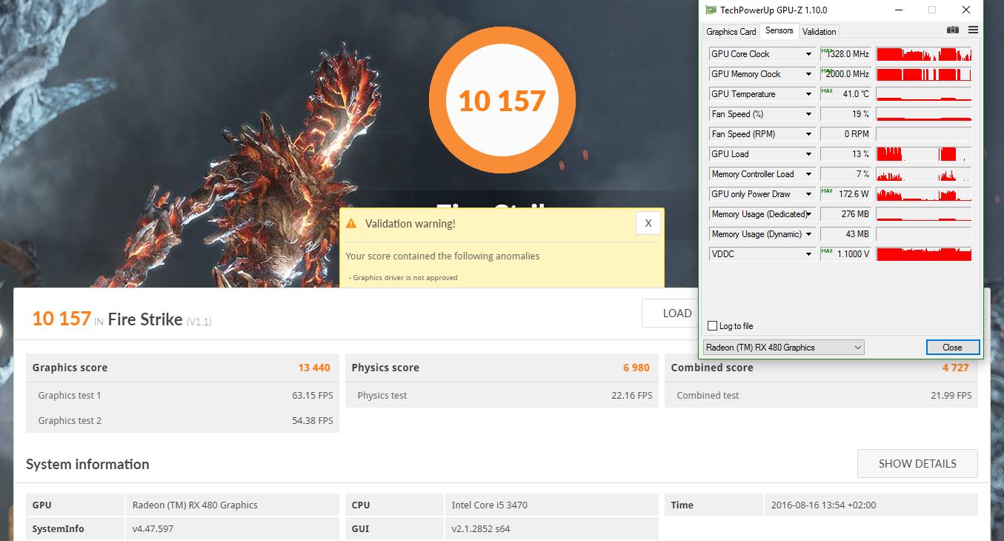Screen dimensions: 1004x541
Task: Open the Memory Usage (Dedicated) dropdown
Action: pos(809,214)
